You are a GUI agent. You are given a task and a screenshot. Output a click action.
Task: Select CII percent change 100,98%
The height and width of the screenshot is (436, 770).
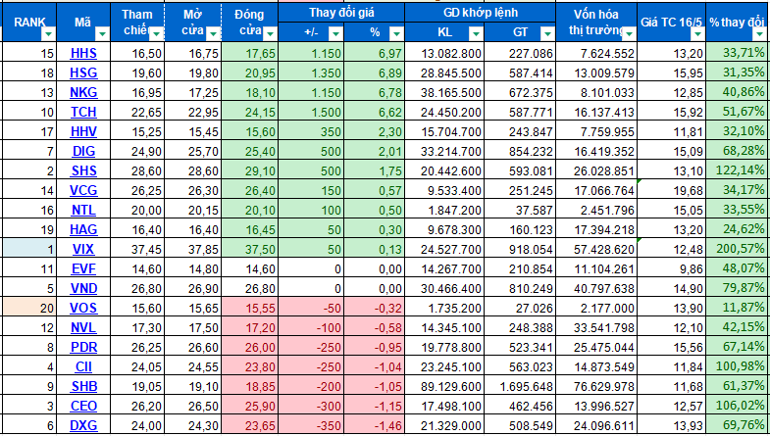(737, 366)
